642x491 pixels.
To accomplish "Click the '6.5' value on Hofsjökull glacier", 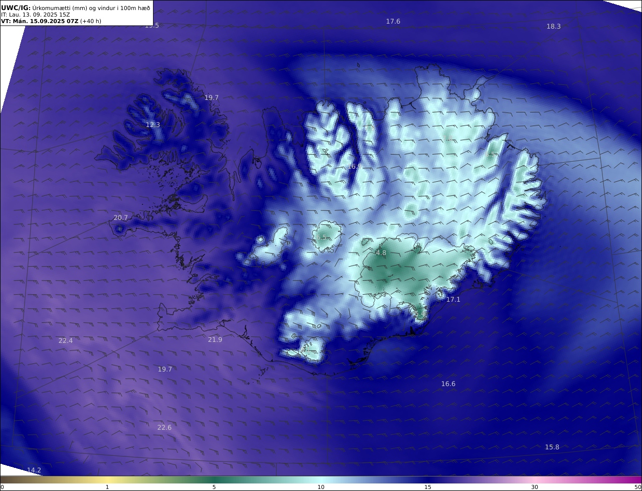I will pos(322,237).
